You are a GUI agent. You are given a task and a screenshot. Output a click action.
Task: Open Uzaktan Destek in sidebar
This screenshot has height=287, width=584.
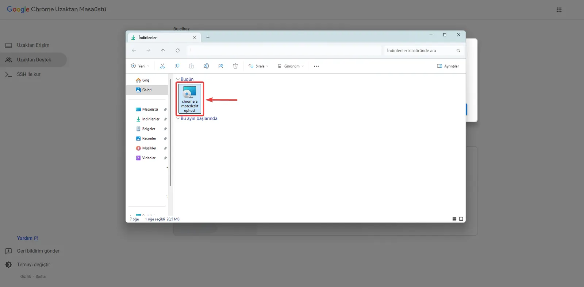pos(33,60)
